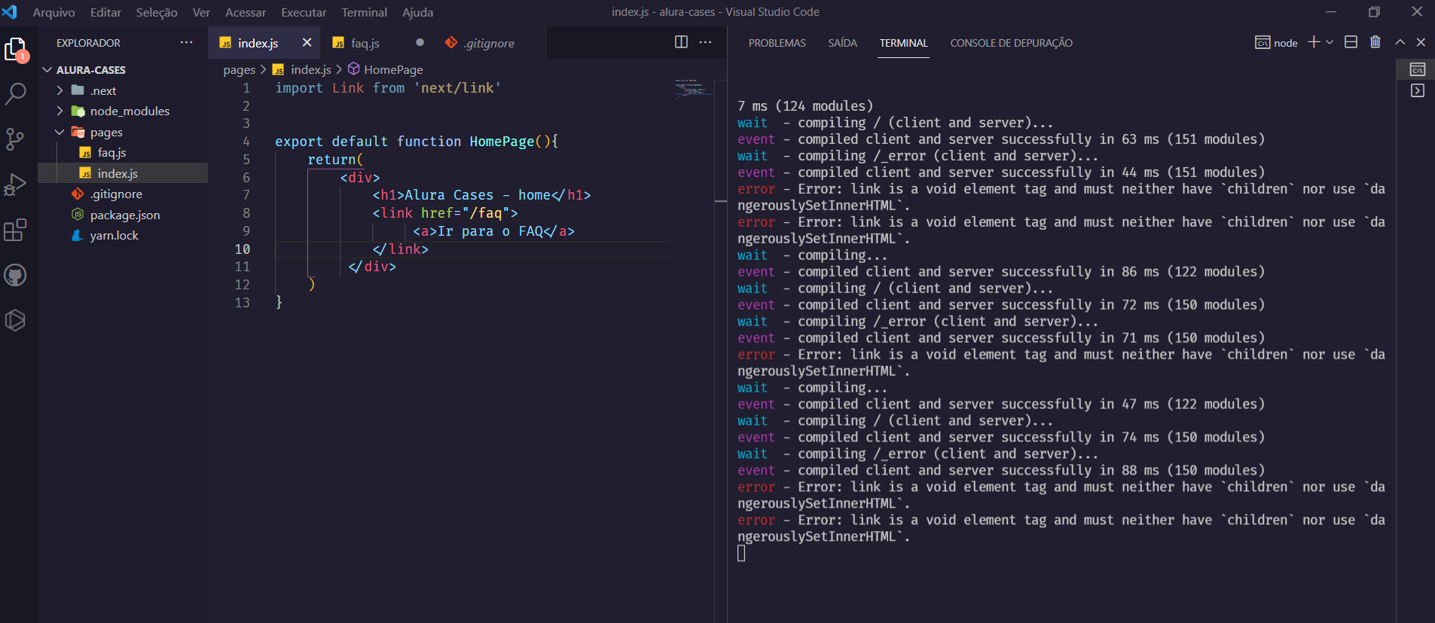Switch to the index.js editor tab

tap(258, 43)
